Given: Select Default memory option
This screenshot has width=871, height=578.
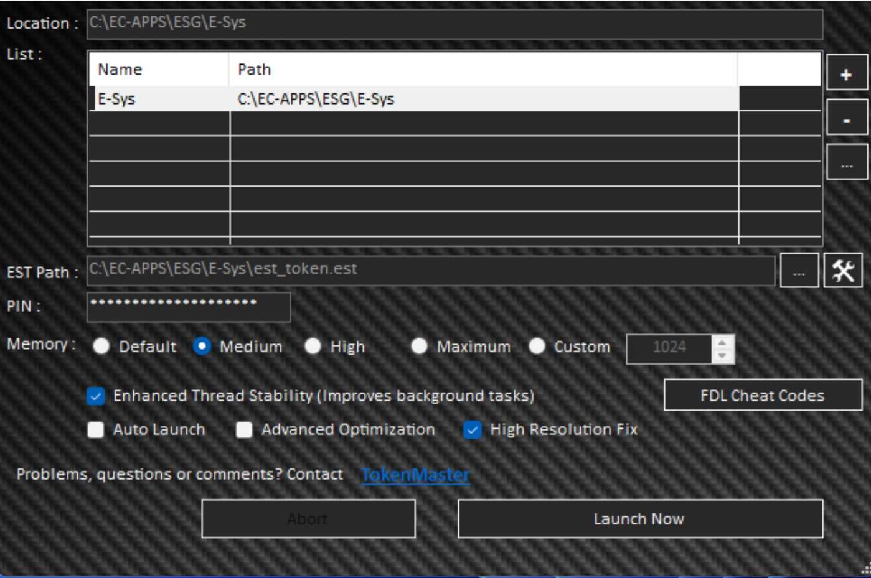Looking at the screenshot, I should (x=101, y=346).
